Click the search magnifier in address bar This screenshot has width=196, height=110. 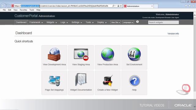point(113,6)
